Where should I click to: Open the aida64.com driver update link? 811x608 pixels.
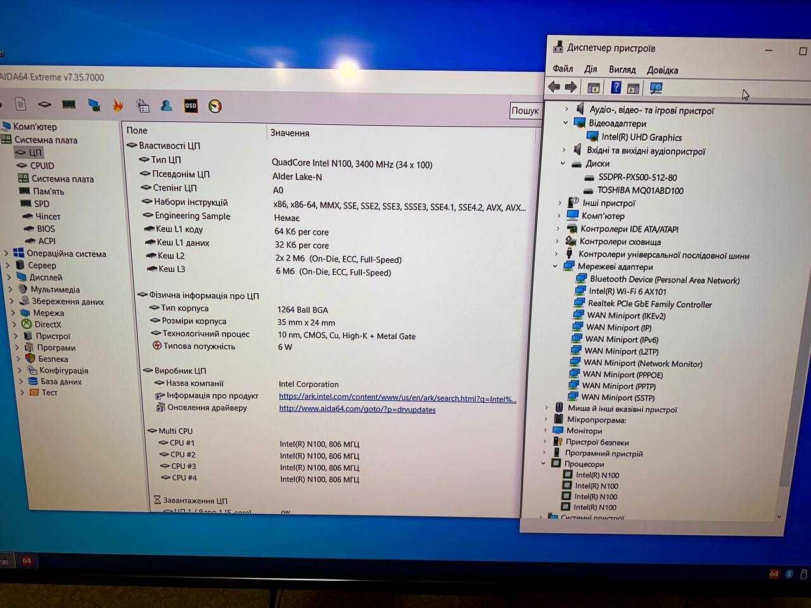coord(357,409)
